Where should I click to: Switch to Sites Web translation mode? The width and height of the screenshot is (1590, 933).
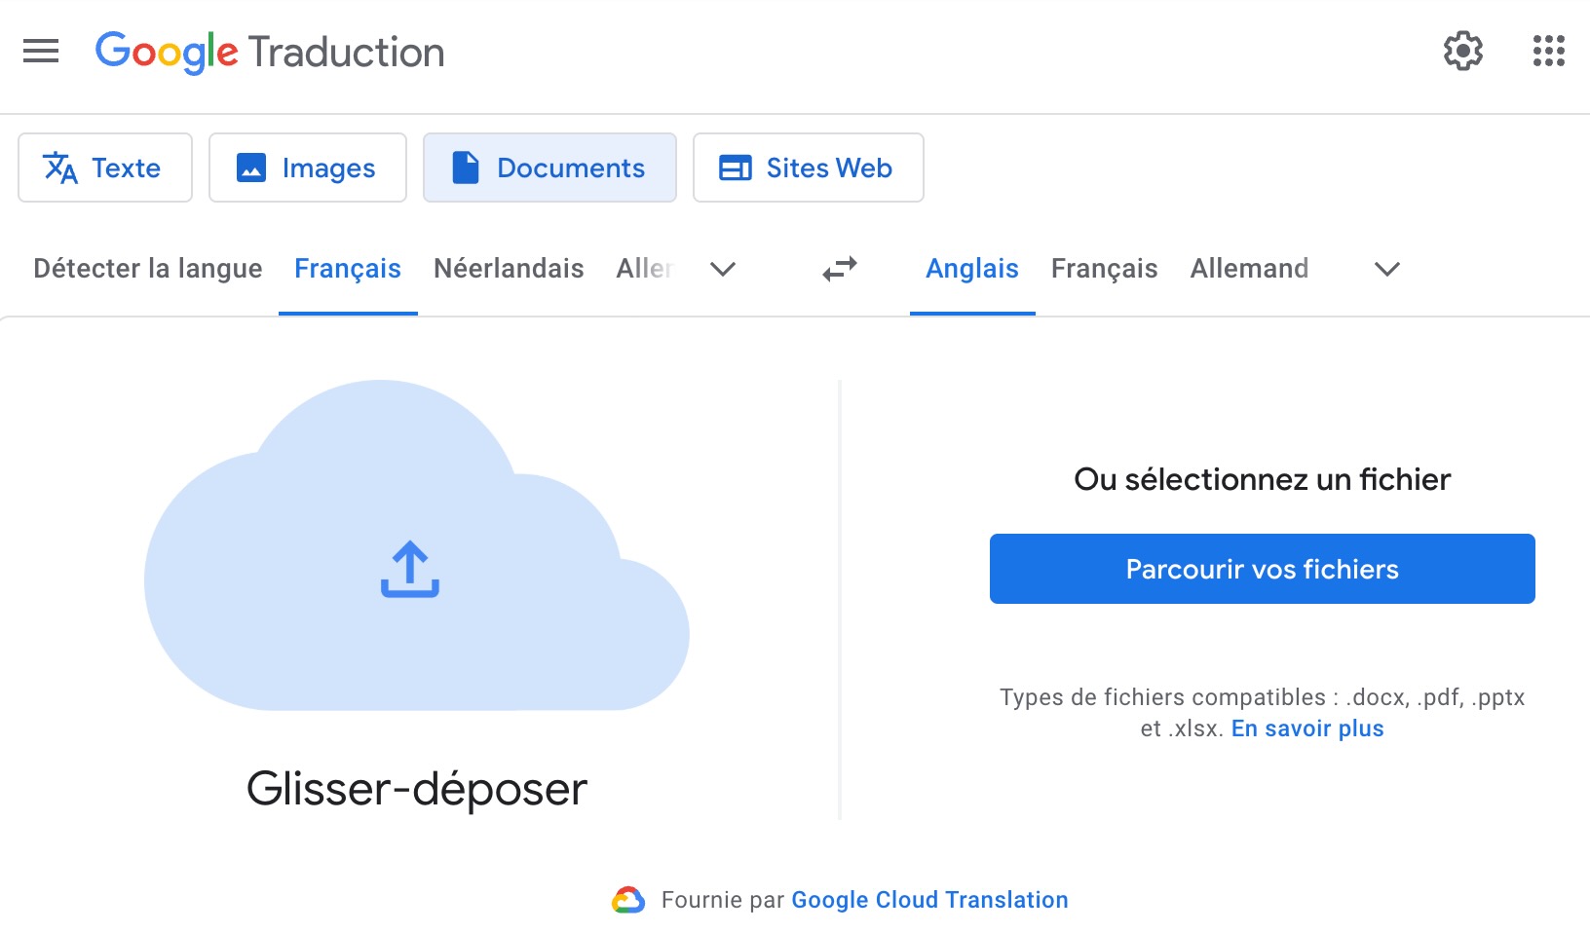coord(808,168)
